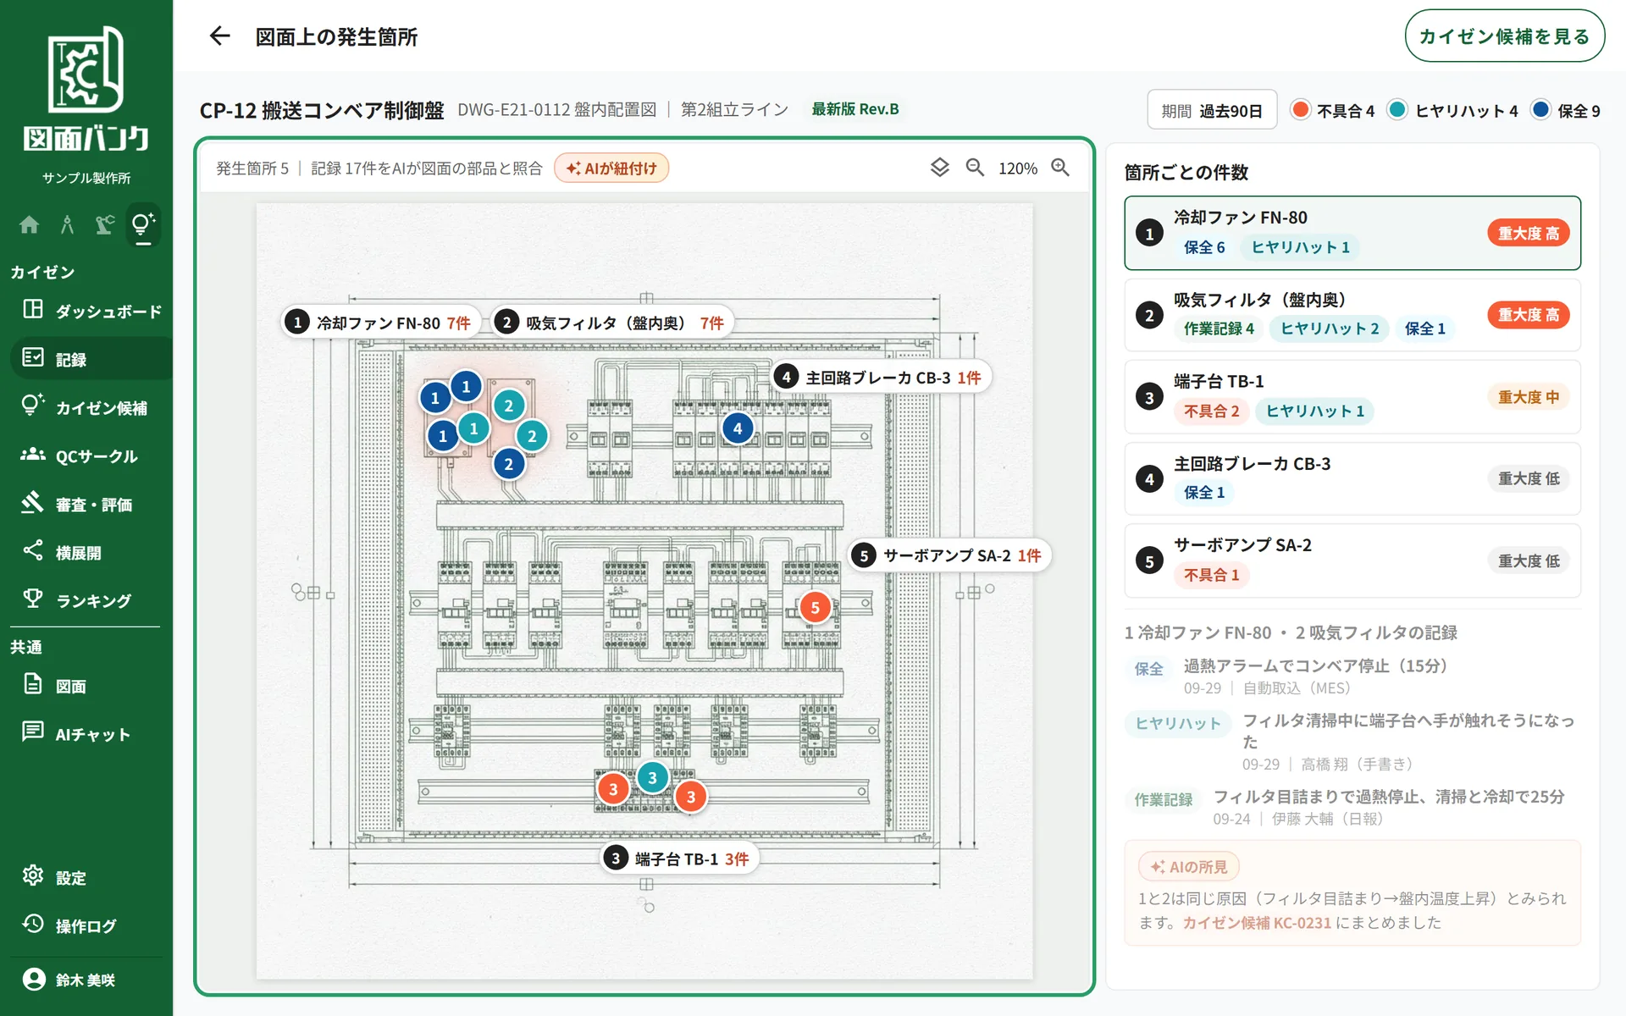This screenshot has width=1626, height=1016.
Task: Go back with the left arrow icon
Action: 219,36
